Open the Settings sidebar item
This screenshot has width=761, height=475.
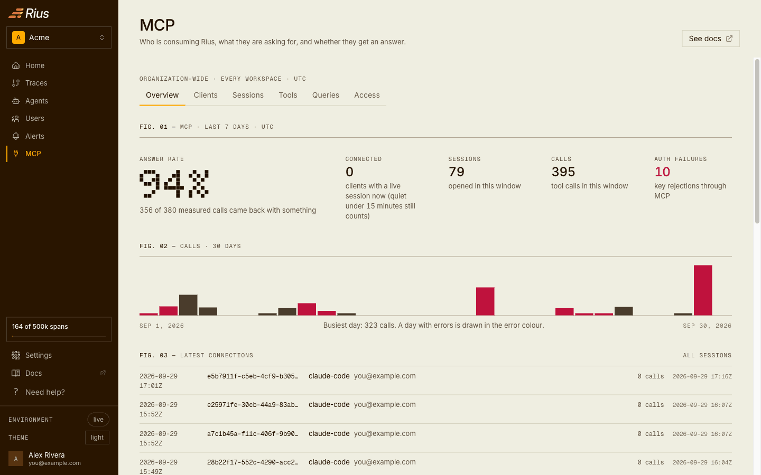pos(59,355)
